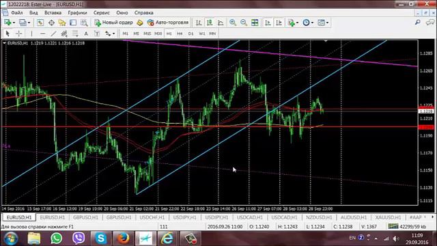Open the Data Window crosshair icon
437x246 pixels.
51,23
